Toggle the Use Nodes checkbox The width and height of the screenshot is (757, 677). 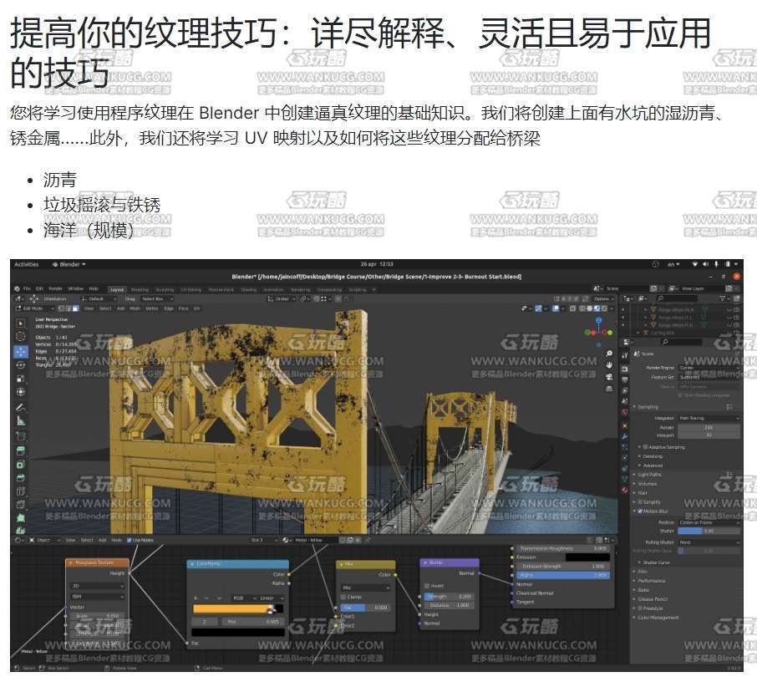coord(129,540)
